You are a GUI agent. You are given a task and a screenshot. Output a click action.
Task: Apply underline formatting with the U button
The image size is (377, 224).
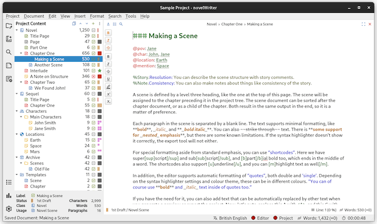108,78
